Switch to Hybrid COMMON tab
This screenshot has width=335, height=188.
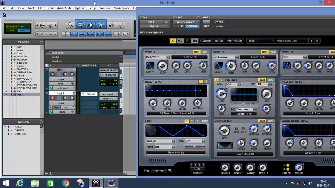coord(205,41)
